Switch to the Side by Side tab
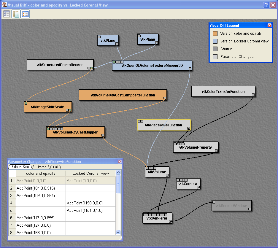The height and width of the screenshot is (248, 278). coord(20,167)
